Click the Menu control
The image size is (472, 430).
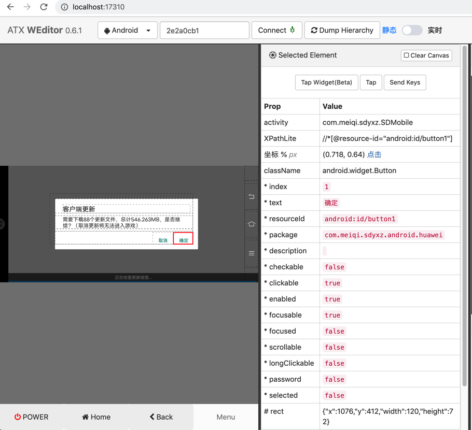[226, 417]
